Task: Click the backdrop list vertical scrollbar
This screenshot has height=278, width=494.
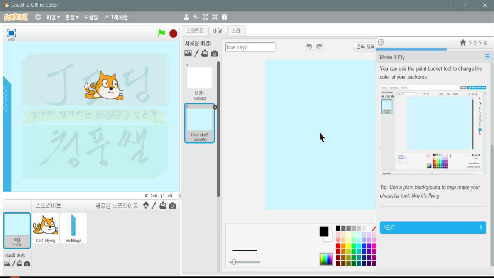Action: pos(218,129)
